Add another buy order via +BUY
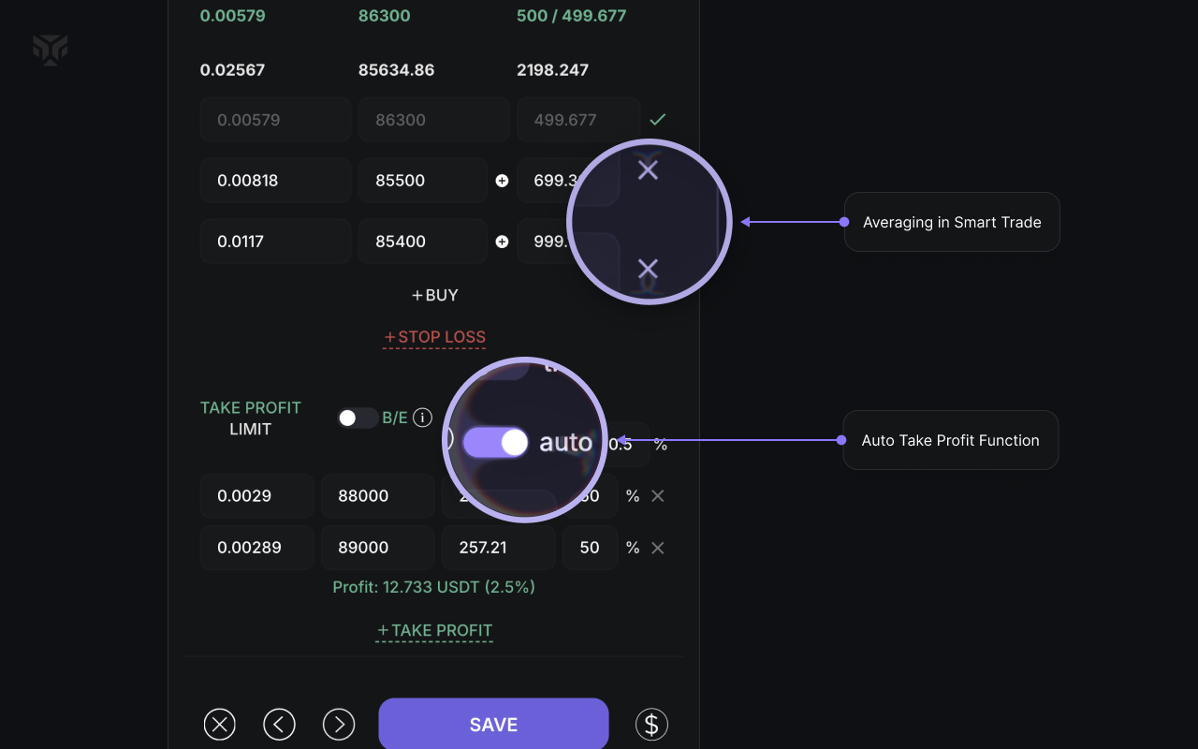This screenshot has height=749, width=1198. [435, 295]
